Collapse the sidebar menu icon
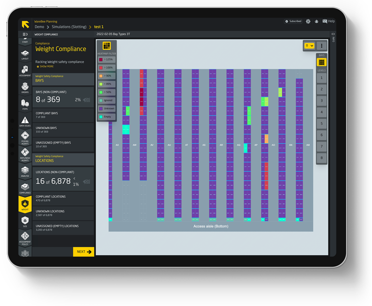This screenshot has width=372, height=306. [25, 34]
